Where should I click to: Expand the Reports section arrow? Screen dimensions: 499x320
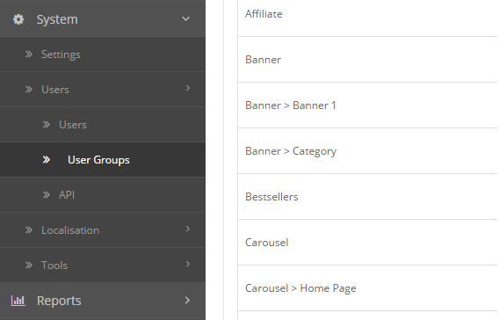[x=187, y=301]
